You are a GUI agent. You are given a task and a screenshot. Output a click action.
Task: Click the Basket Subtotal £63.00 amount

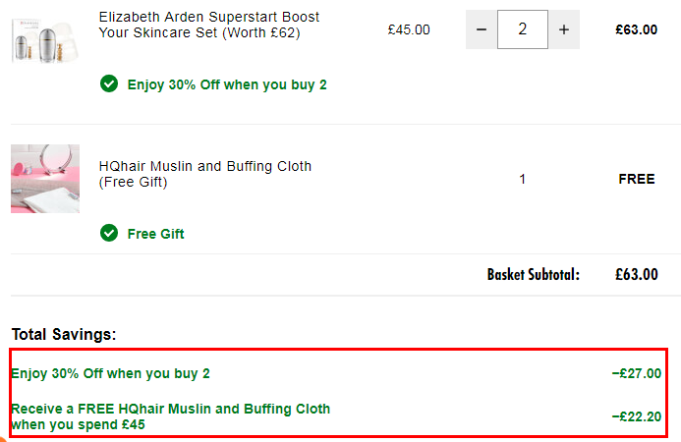click(x=636, y=274)
